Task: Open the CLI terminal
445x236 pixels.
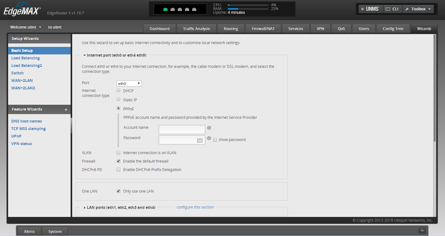Action: [x=392, y=9]
